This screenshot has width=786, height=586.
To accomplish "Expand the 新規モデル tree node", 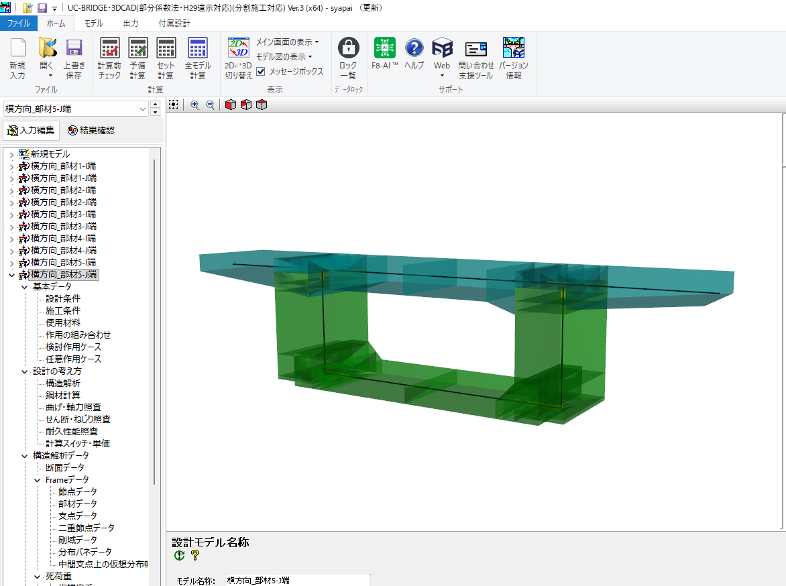I will (11, 154).
